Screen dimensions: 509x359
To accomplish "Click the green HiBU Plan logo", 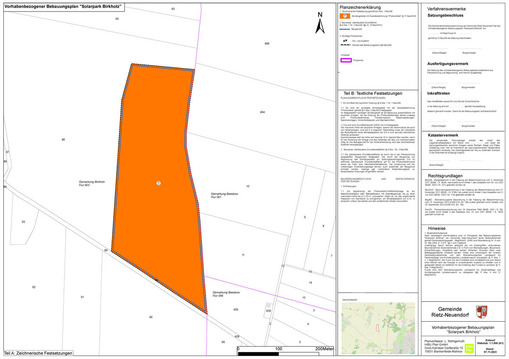I will (x=469, y=348).
